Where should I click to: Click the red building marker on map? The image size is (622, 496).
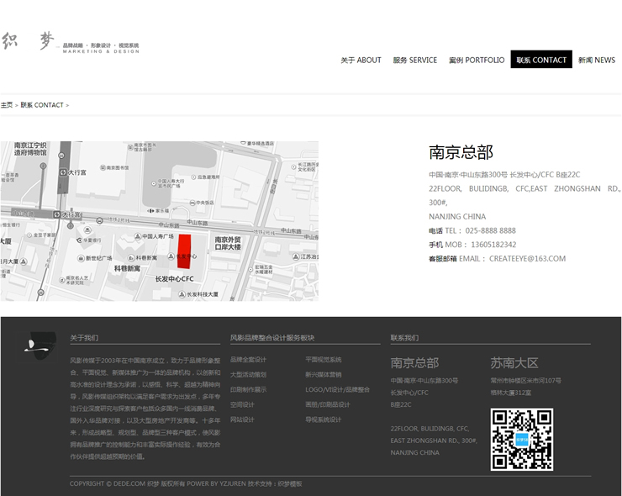(184, 251)
